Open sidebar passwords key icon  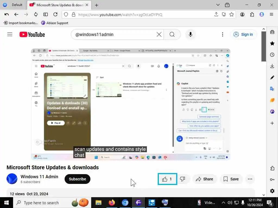click(x=272, y=180)
